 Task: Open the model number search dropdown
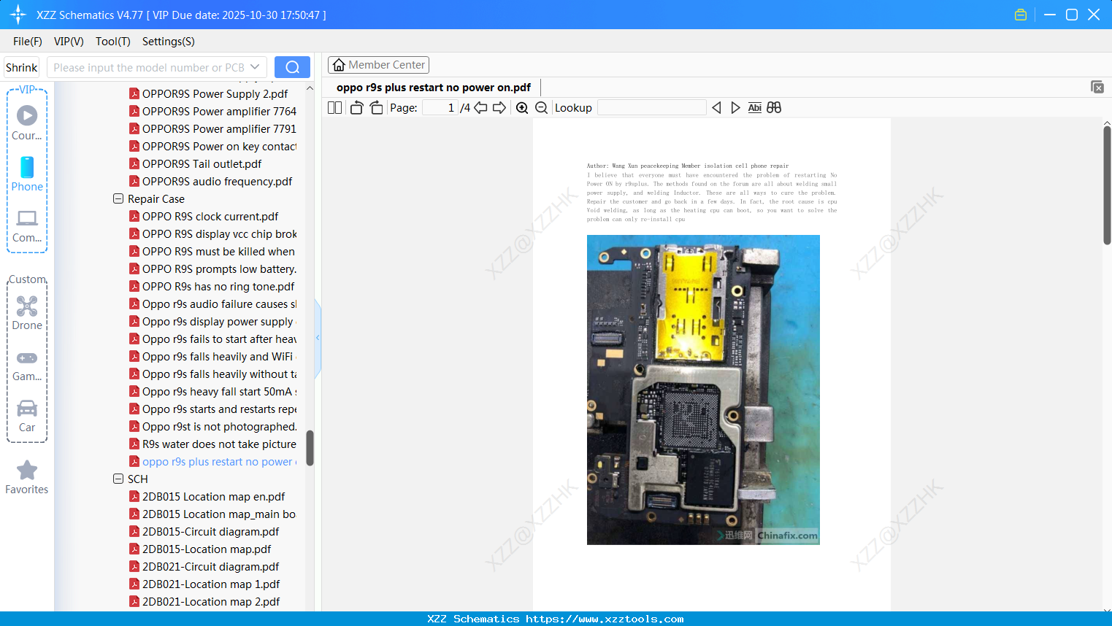point(254,67)
